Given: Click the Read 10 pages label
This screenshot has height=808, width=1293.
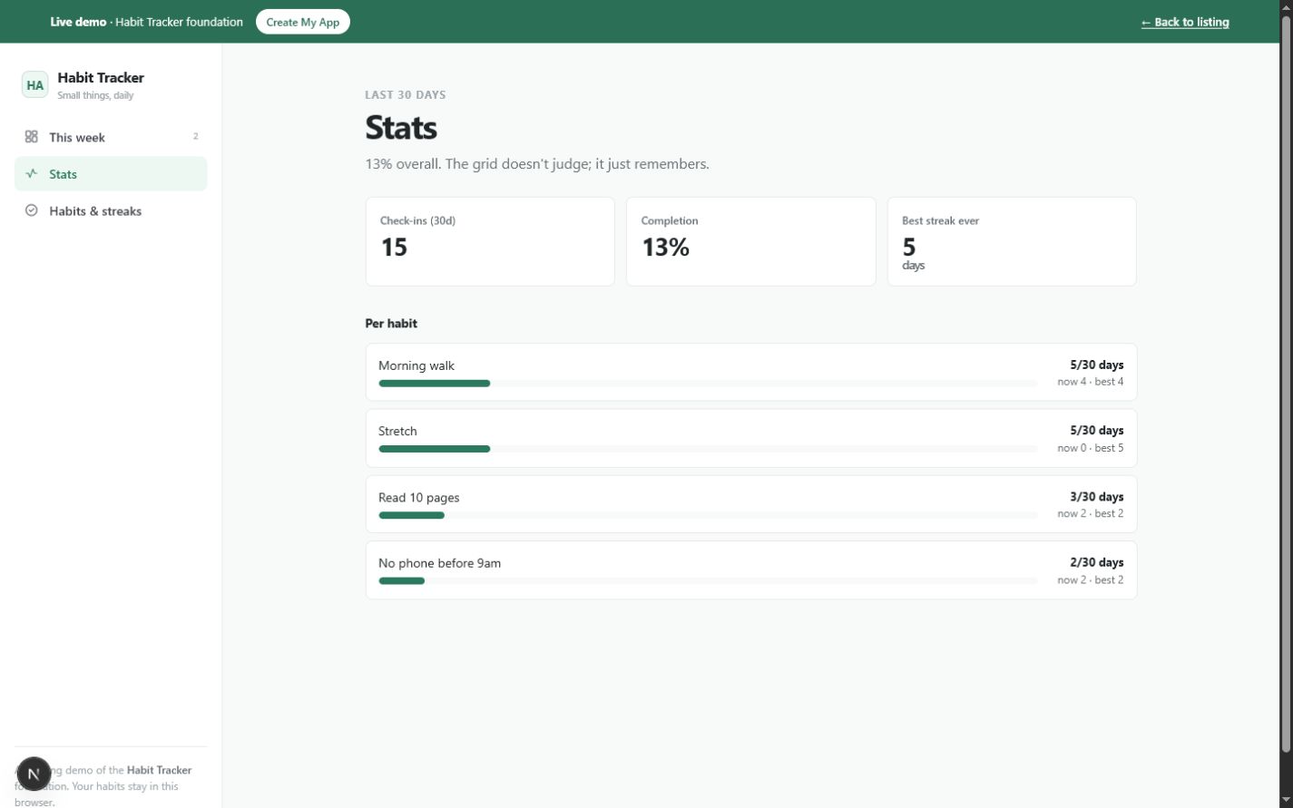Looking at the screenshot, I should pos(419,497).
